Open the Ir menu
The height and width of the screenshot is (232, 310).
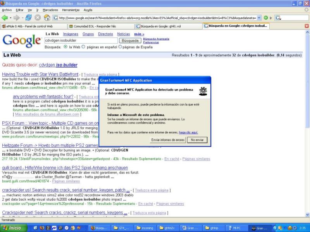click(x=37, y=10)
